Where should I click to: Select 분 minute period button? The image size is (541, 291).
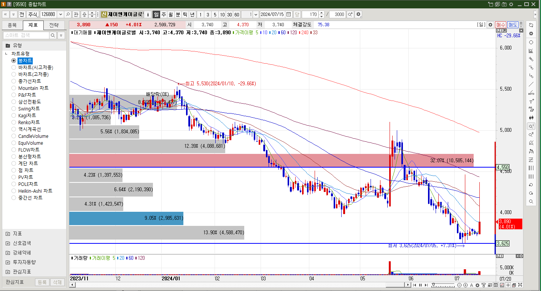[x=178, y=14]
